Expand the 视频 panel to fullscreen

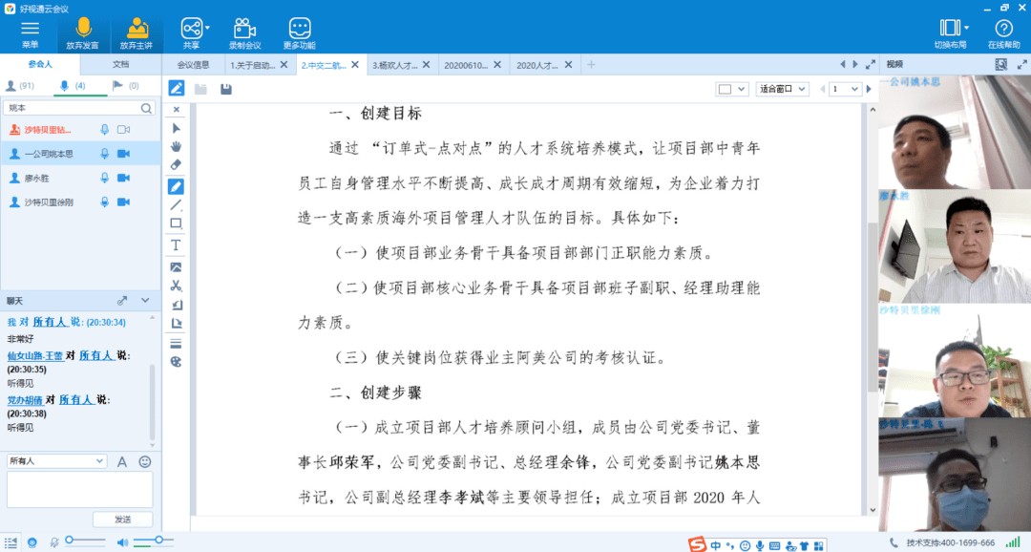(1021, 65)
